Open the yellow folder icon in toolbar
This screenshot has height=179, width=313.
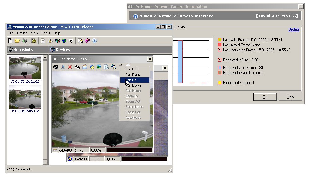click(17, 41)
